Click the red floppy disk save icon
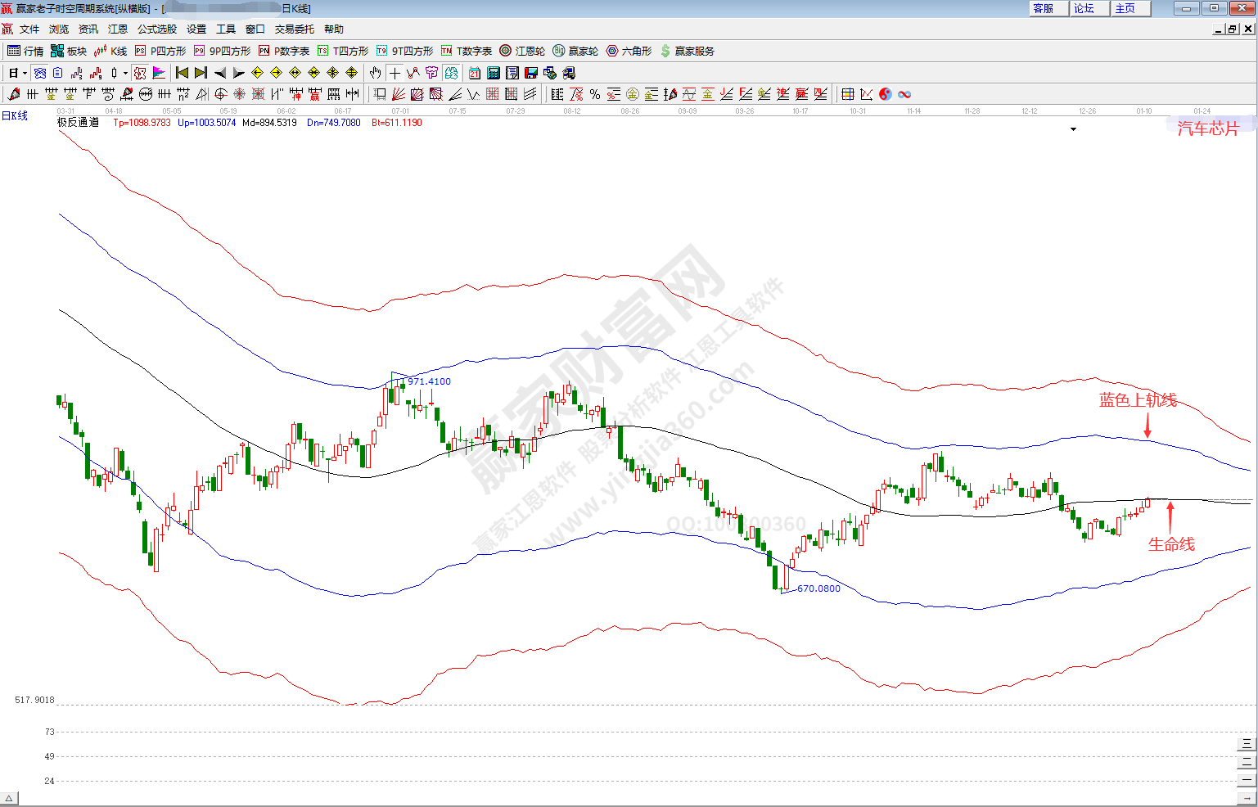Screen dimensions: 1258x807 531,73
